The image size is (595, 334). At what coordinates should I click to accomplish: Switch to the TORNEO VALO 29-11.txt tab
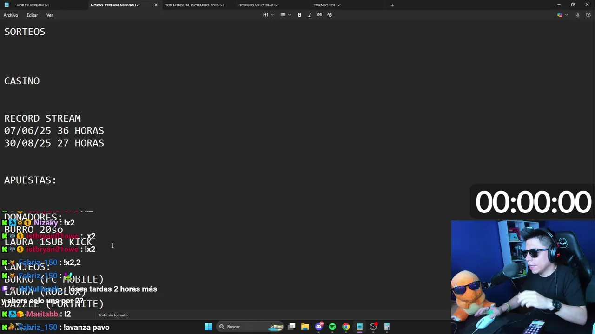259,5
